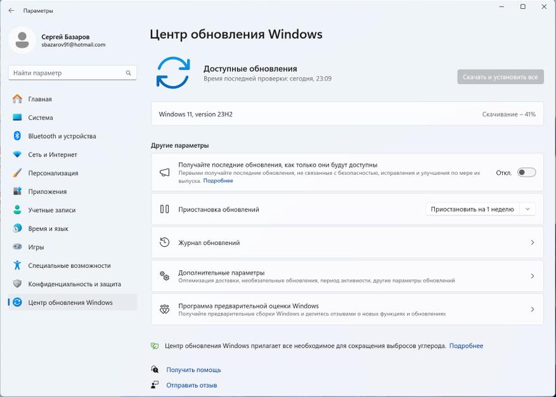Click the Центр обновления sidebar sync icon
The height and width of the screenshot is (397, 556).
pos(17,302)
